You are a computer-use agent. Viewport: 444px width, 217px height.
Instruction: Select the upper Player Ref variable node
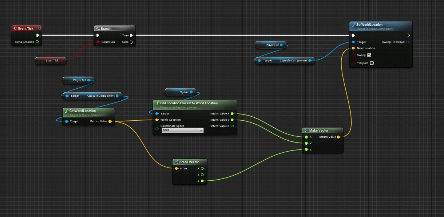click(271, 45)
